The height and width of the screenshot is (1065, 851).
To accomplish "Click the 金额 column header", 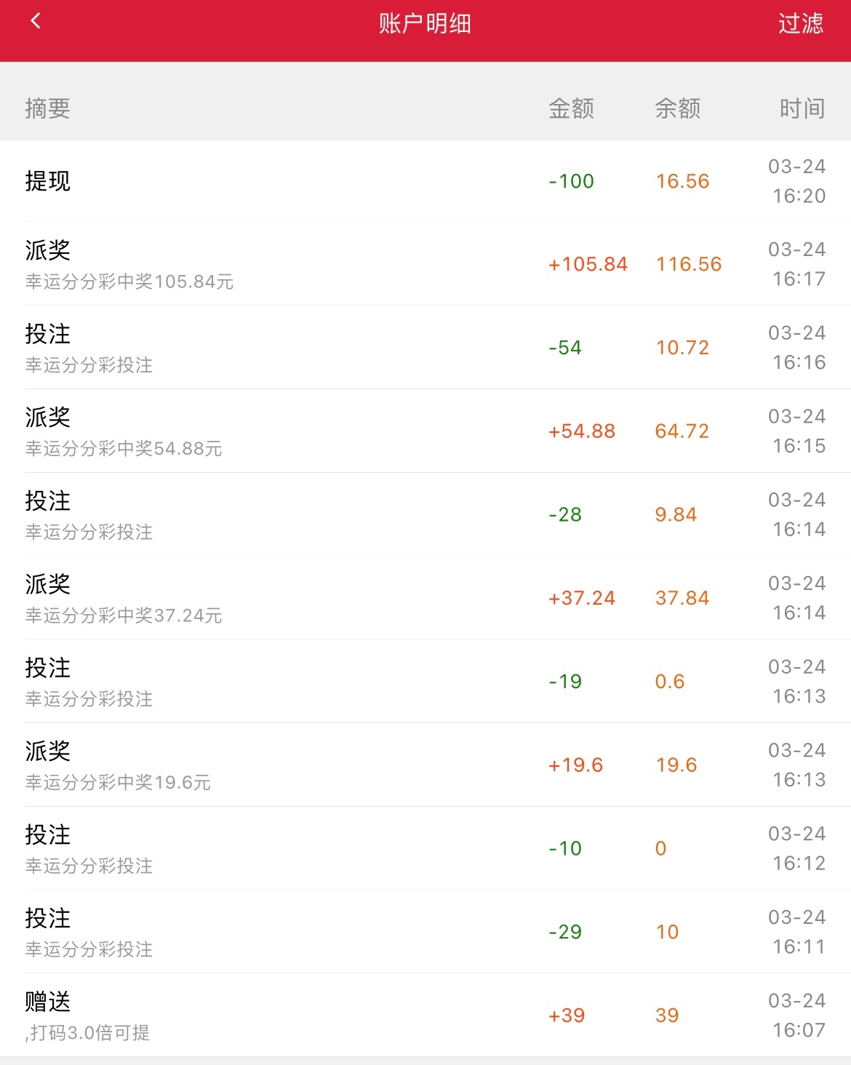I will click(x=571, y=108).
